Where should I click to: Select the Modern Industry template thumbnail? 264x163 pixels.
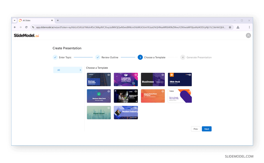click(x=126, y=112)
